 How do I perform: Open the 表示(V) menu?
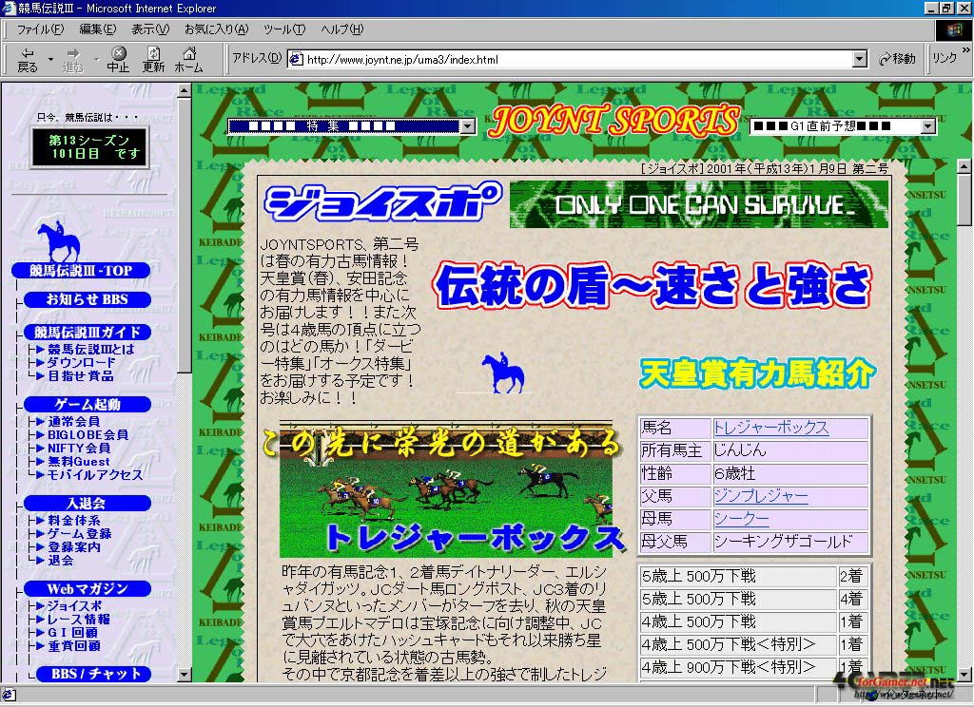click(150, 29)
